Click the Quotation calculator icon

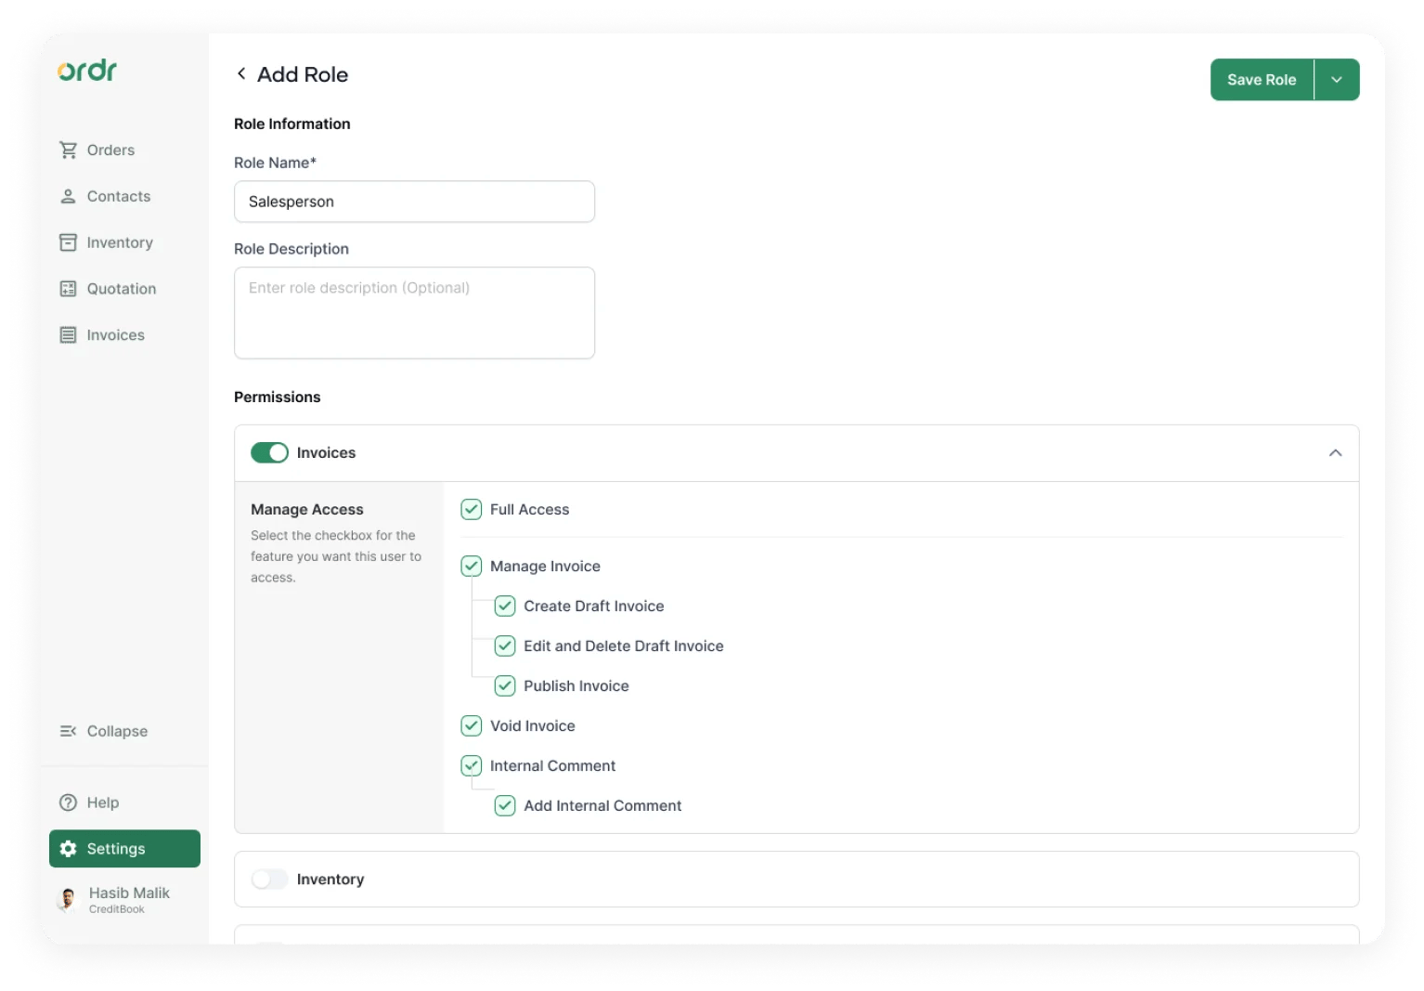click(68, 289)
